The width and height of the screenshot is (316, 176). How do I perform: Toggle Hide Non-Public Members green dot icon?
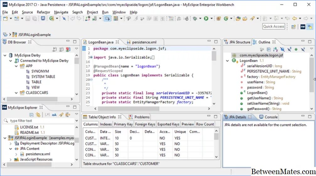pyautogui.click(x=296, y=49)
